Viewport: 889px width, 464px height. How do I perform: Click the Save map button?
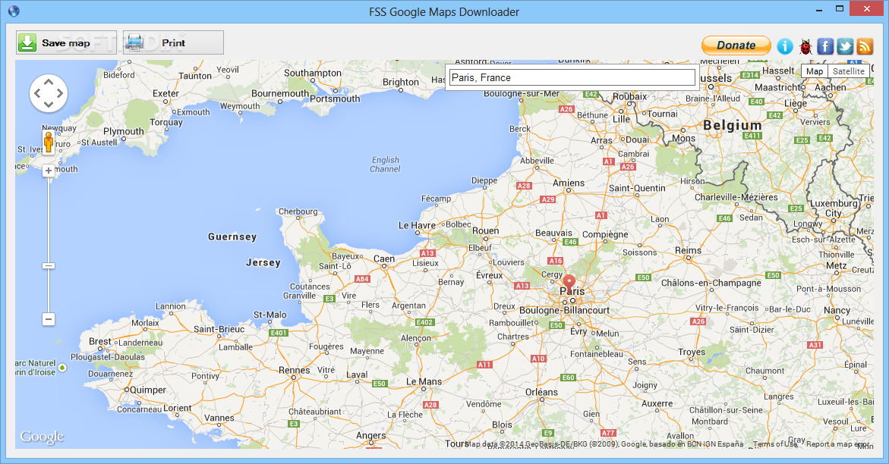pos(66,42)
